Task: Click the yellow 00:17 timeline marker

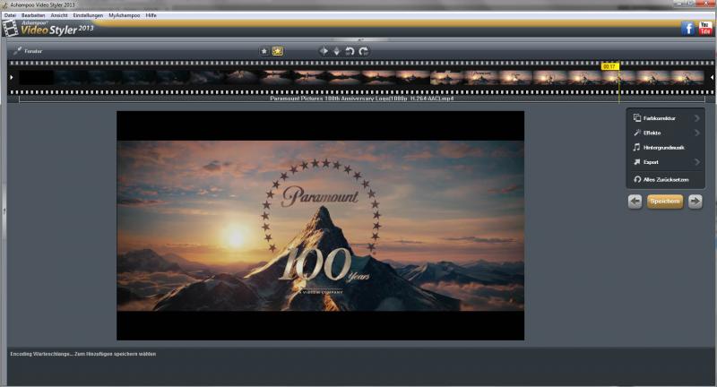Action: [609, 66]
